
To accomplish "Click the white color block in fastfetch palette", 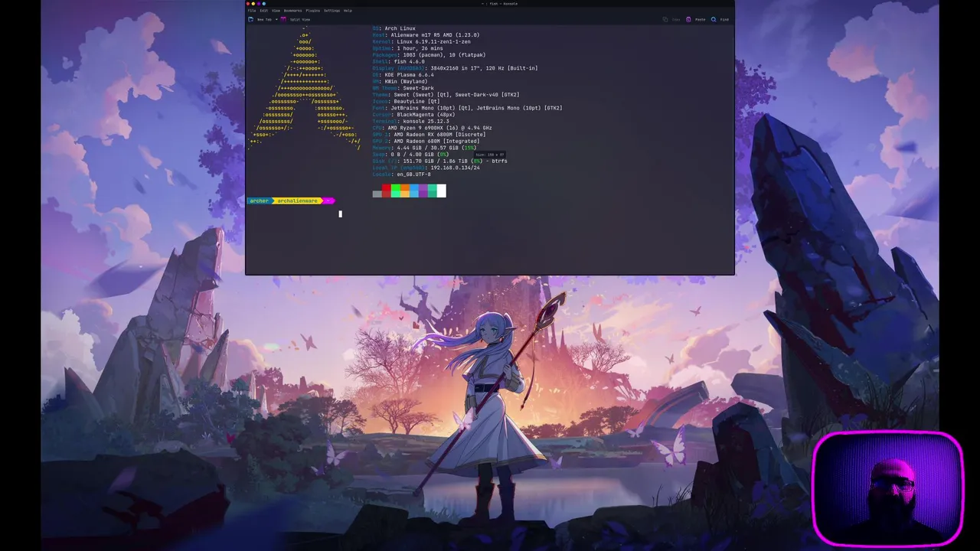I will [x=441, y=191].
